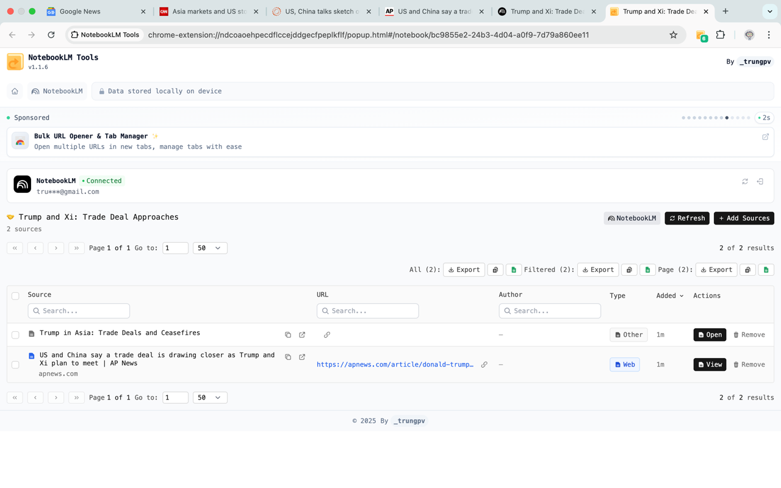This screenshot has height=488, width=781.
Task: Select the checkbox for the AP News source row
Action: 15,364
